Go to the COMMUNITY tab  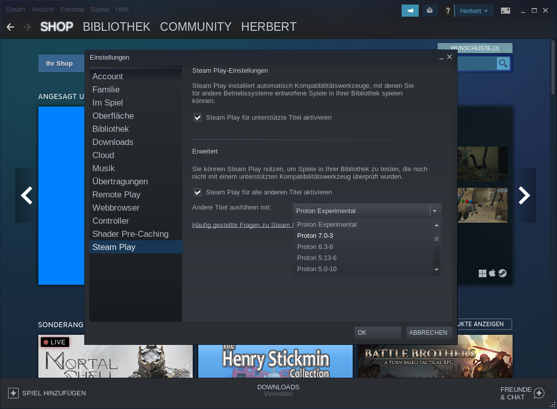click(196, 27)
